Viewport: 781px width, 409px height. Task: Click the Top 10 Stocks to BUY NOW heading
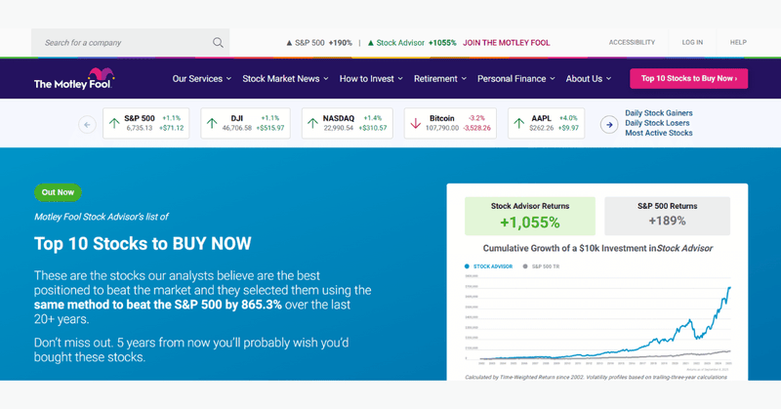point(143,244)
